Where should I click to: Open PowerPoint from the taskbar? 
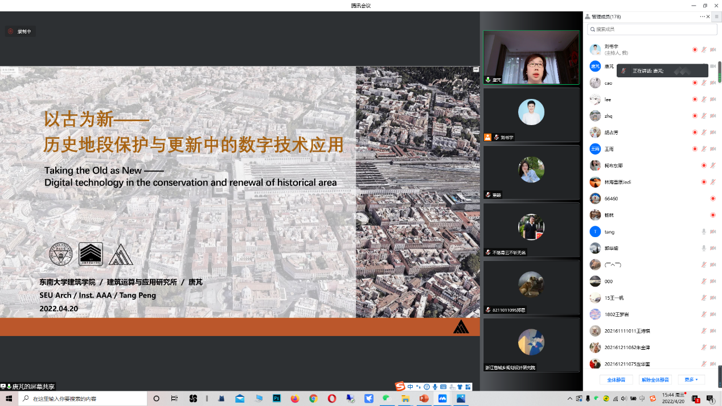click(x=424, y=399)
